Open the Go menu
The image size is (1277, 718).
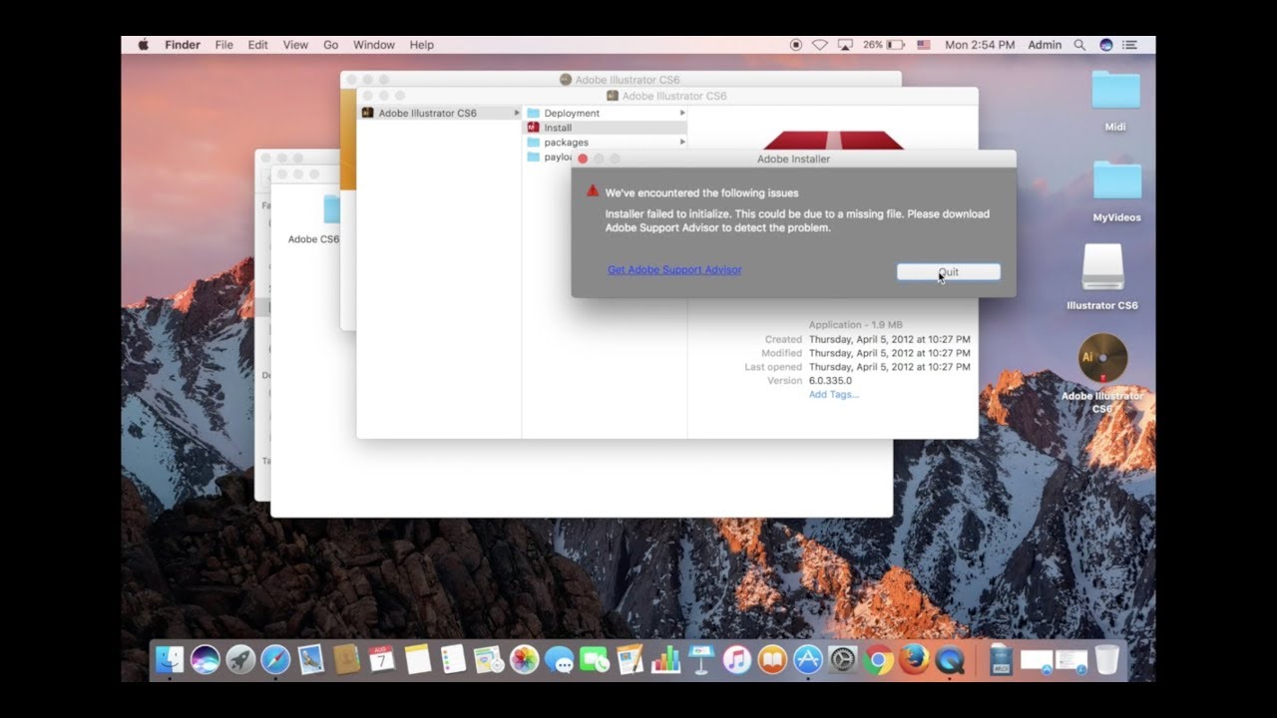[330, 45]
